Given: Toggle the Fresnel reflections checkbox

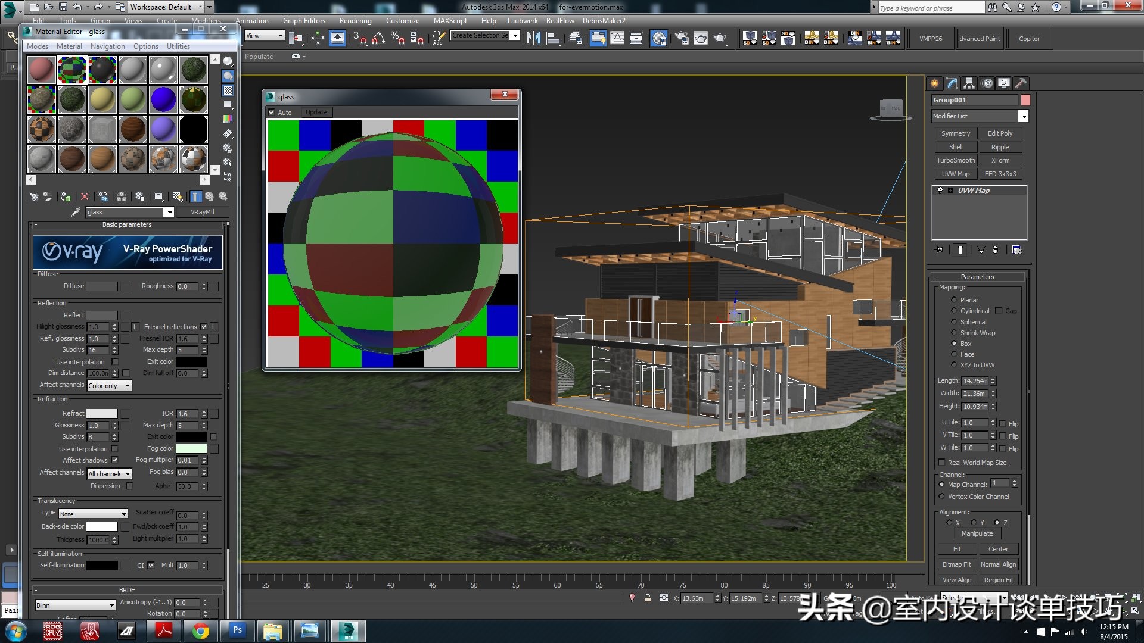Looking at the screenshot, I should [204, 327].
